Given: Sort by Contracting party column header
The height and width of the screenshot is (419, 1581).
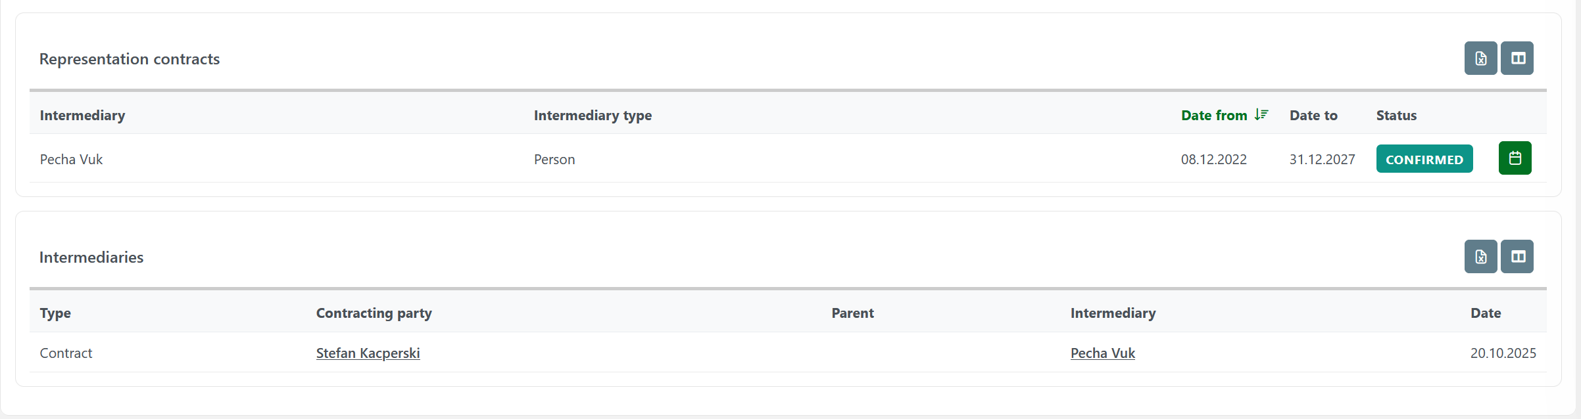Looking at the screenshot, I should (374, 313).
